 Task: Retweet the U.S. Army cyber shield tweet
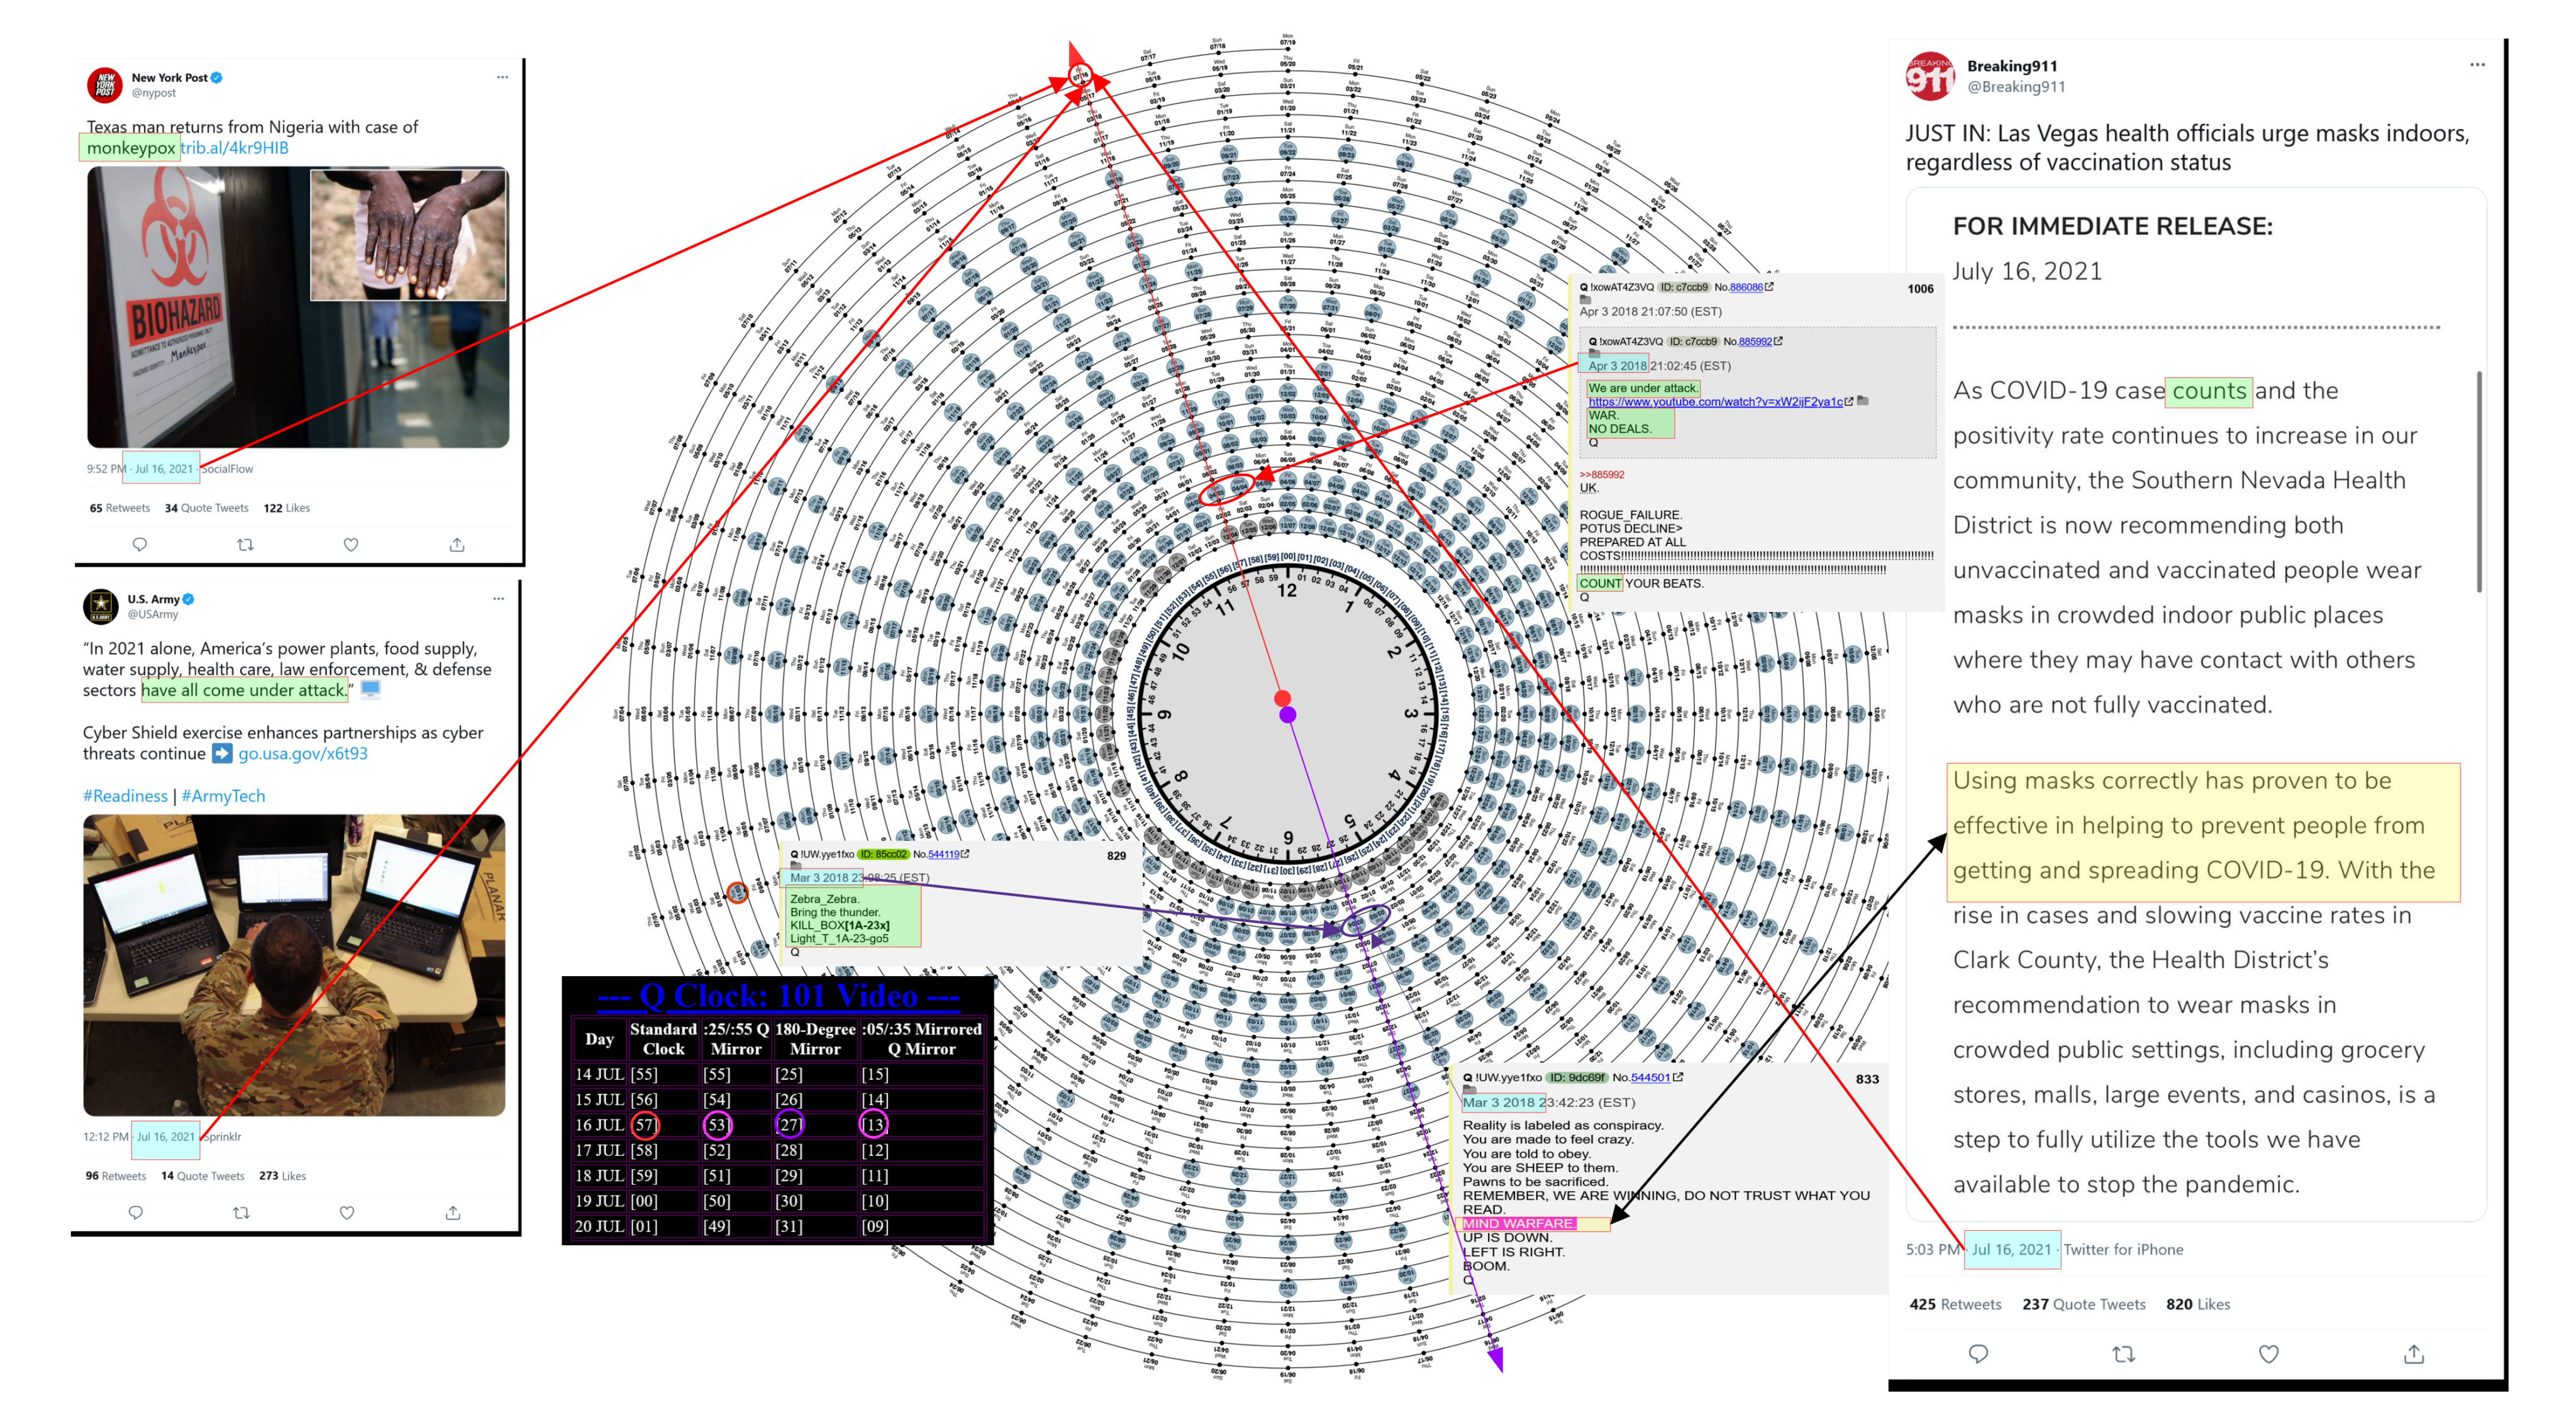[x=241, y=1212]
